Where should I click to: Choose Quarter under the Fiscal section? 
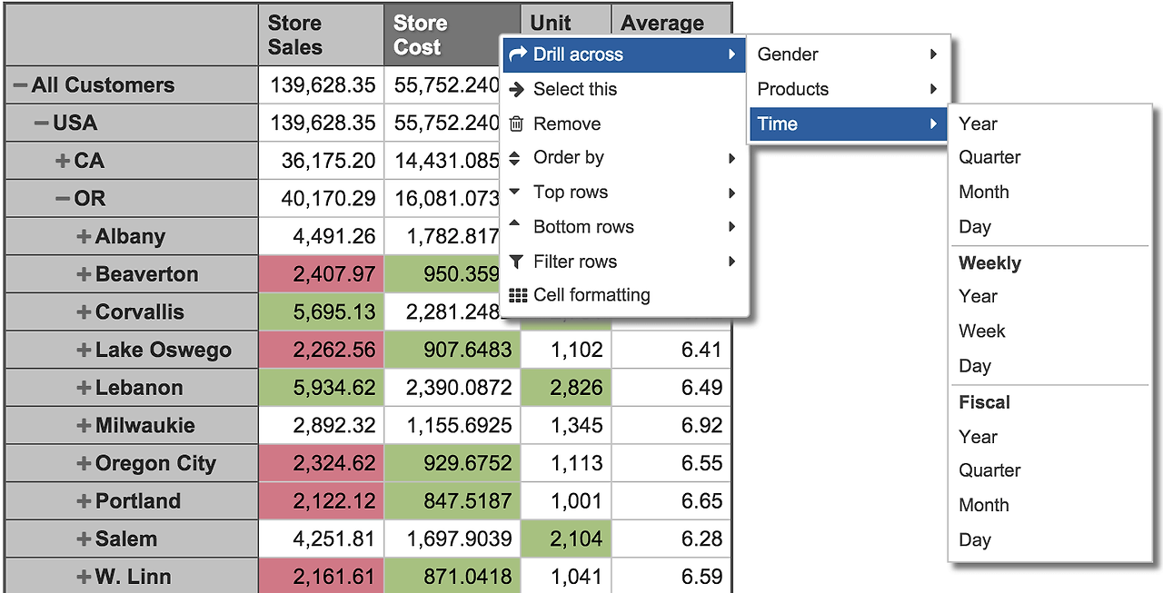tap(989, 470)
